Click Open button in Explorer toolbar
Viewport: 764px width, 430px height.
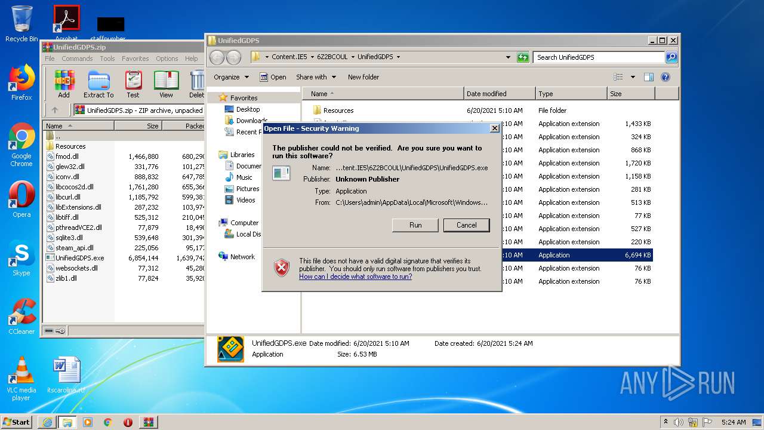coord(273,77)
